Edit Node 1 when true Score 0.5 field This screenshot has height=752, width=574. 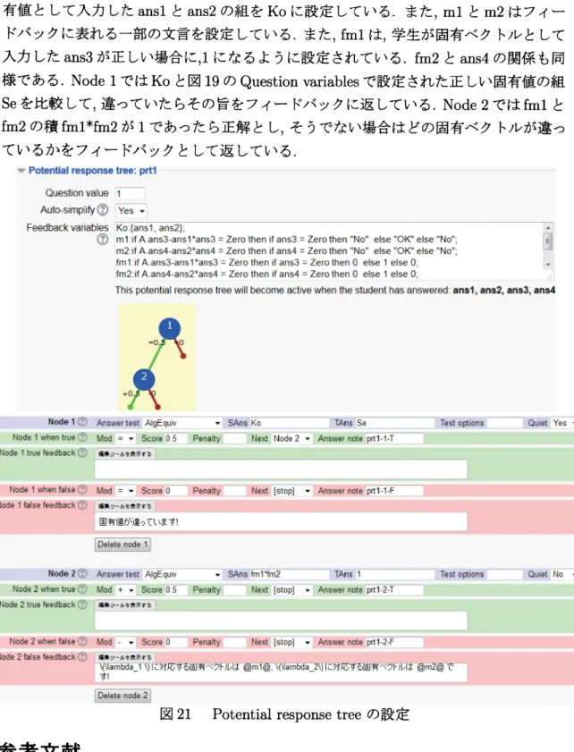click(175, 438)
